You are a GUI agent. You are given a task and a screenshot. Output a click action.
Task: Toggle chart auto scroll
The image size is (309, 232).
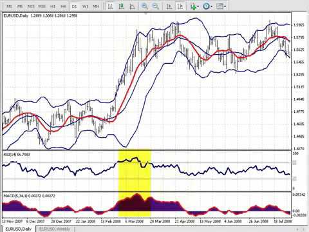[169, 6]
